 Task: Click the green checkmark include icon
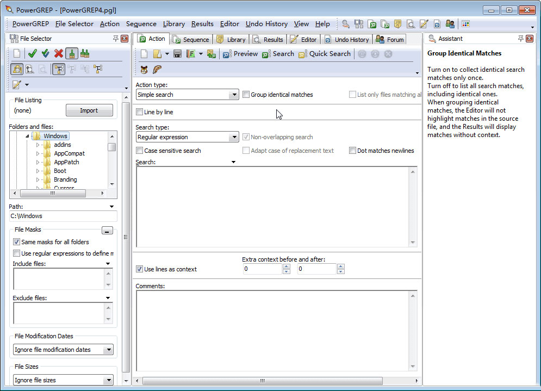tap(32, 53)
